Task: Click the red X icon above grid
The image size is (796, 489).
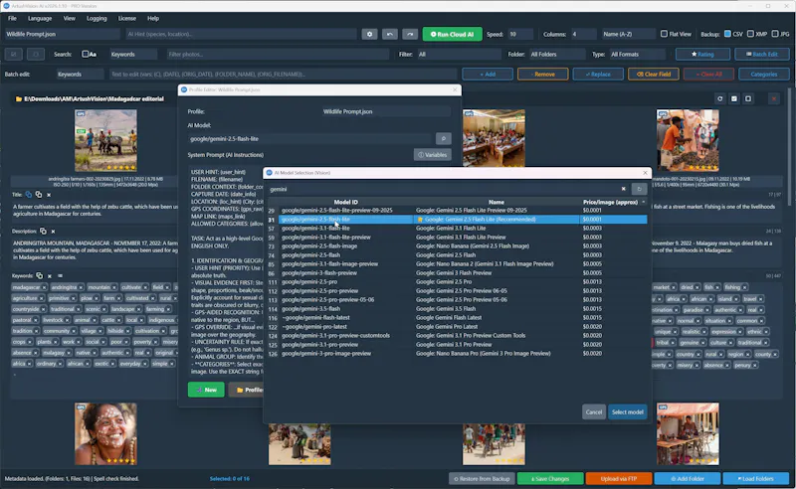Action: pyautogui.click(x=774, y=99)
